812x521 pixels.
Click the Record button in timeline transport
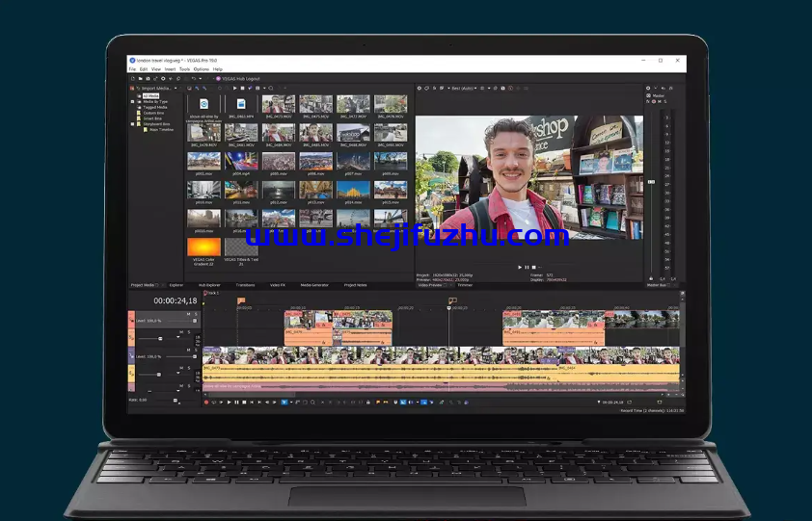click(206, 402)
